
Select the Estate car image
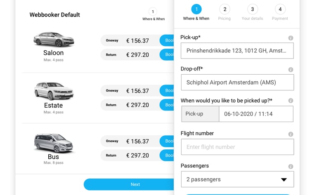click(x=54, y=91)
